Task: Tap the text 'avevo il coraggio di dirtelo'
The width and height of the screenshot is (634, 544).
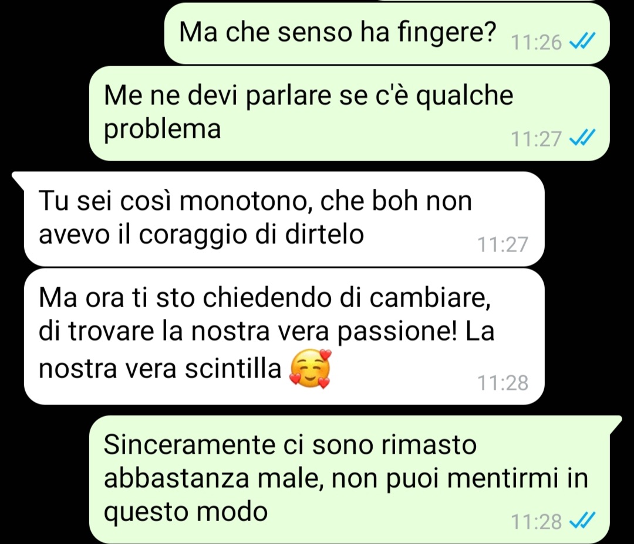Action: 201,235
